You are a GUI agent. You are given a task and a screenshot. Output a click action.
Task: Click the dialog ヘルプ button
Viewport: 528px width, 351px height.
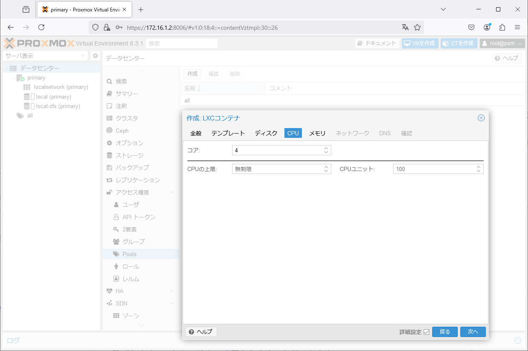click(x=201, y=332)
